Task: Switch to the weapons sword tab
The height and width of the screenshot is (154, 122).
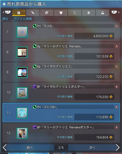Action: pos(33,13)
